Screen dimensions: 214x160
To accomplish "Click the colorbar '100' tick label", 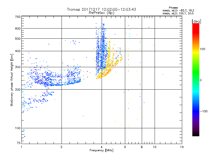I will pos(202,49).
